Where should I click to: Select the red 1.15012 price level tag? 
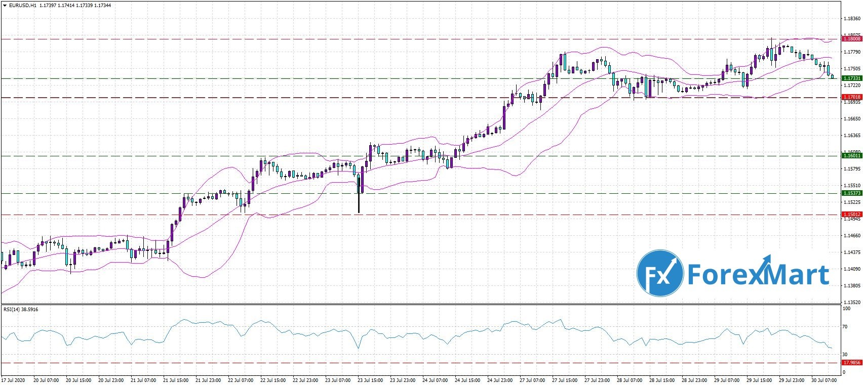(x=851, y=215)
